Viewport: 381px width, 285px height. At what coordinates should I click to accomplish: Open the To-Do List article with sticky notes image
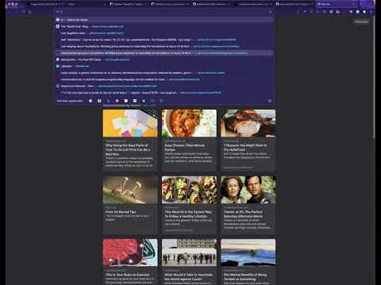point(130,140)
